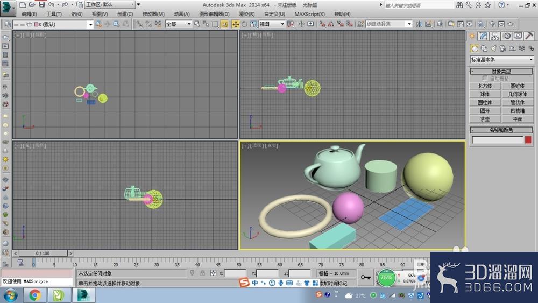Open the 创建(C) menu
Screen dimensions: 538x303
tap(125, 14)
